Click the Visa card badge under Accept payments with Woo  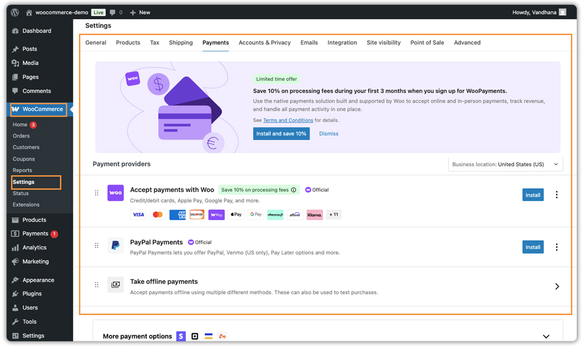click(x=138, y=215)
